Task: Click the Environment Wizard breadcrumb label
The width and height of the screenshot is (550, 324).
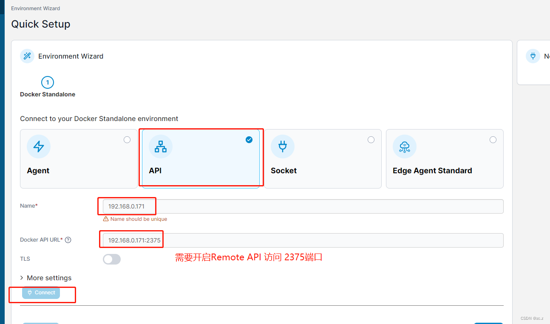Action: pyautogui.click(x=35, y=8)
